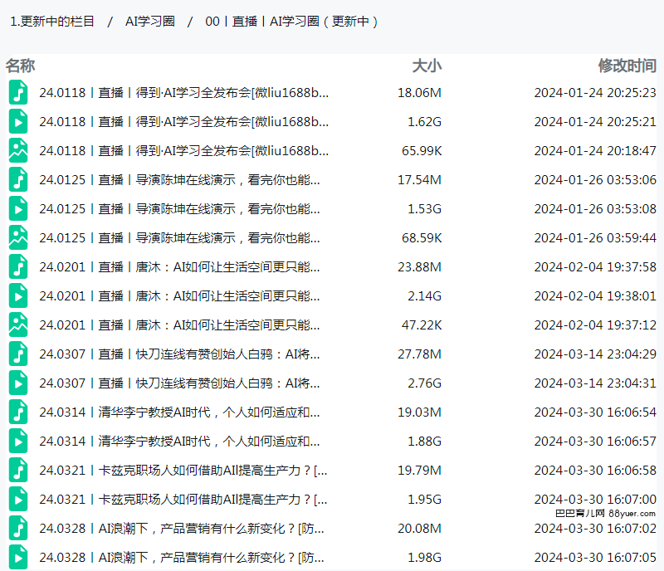Select the video icon for the 1.53G 24.0125 file
The image size is (664, 571).
[18, 209]
